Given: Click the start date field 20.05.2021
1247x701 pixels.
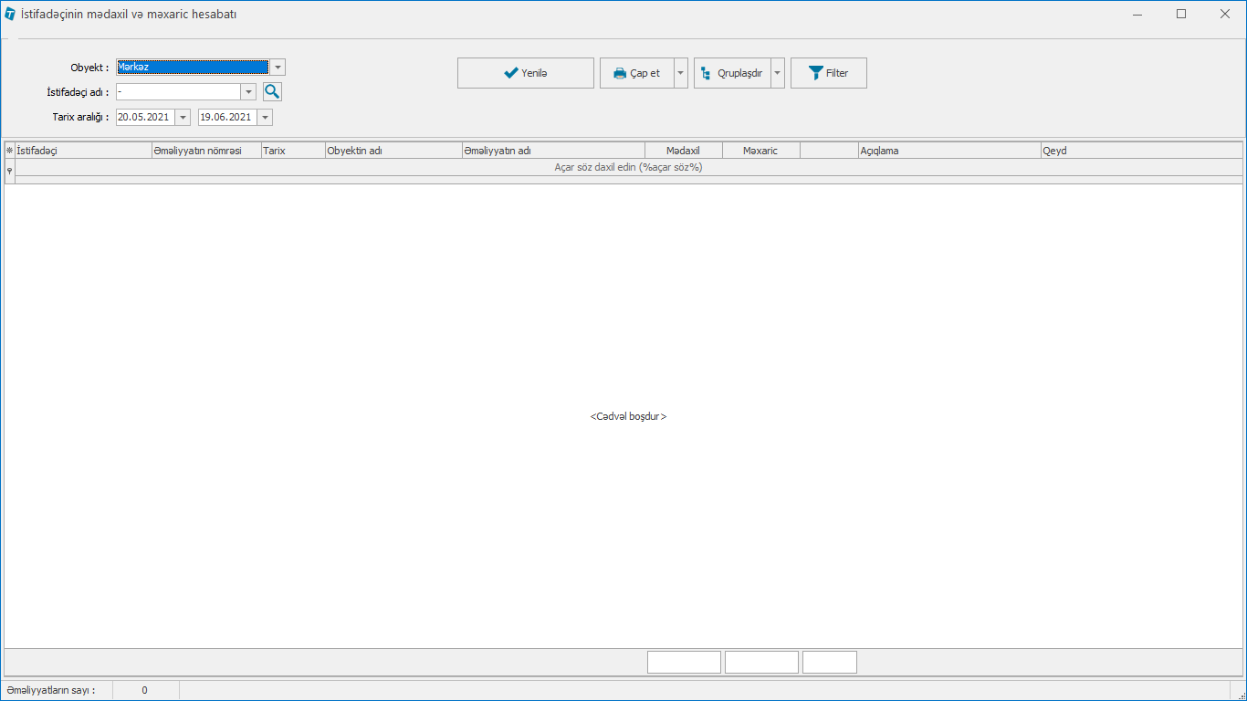Looking at the screenshot, I should (x=144, y=118).
